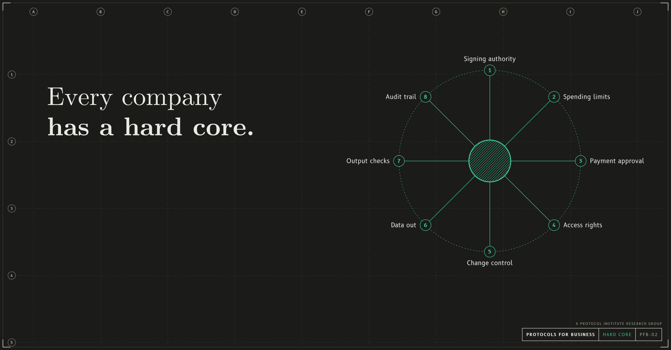Click the column J grid marker
The image size is (671, 350).
click(x=637, y=12)
